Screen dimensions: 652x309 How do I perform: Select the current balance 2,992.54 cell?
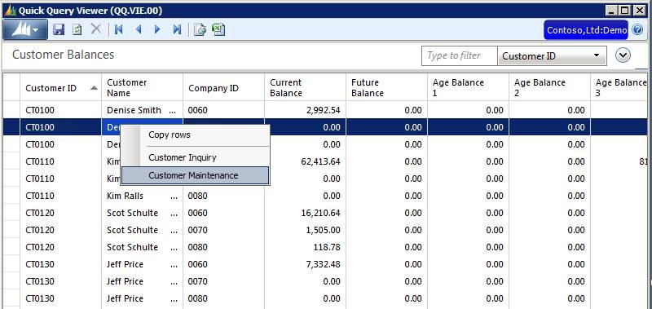(x=305, y=110)
